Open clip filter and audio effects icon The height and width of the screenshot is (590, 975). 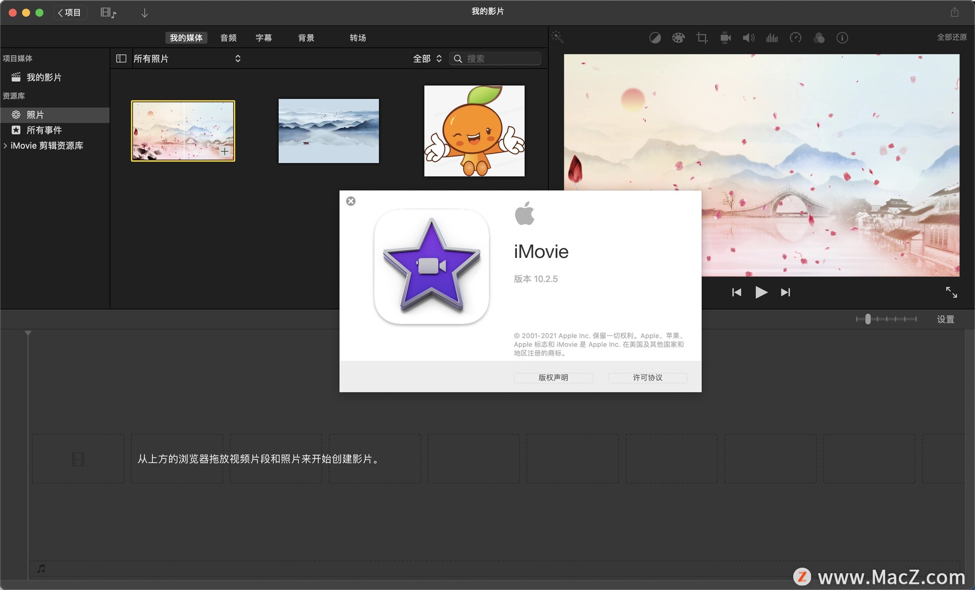tap(819, 38)
